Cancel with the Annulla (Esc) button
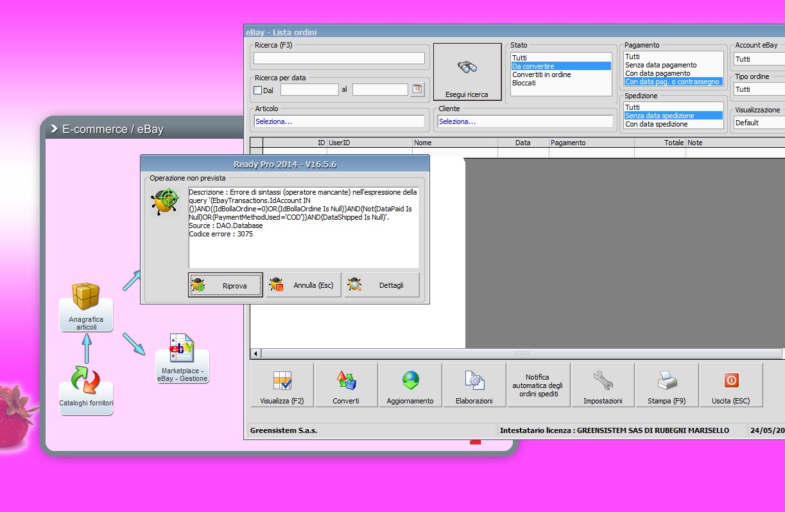 304,285
